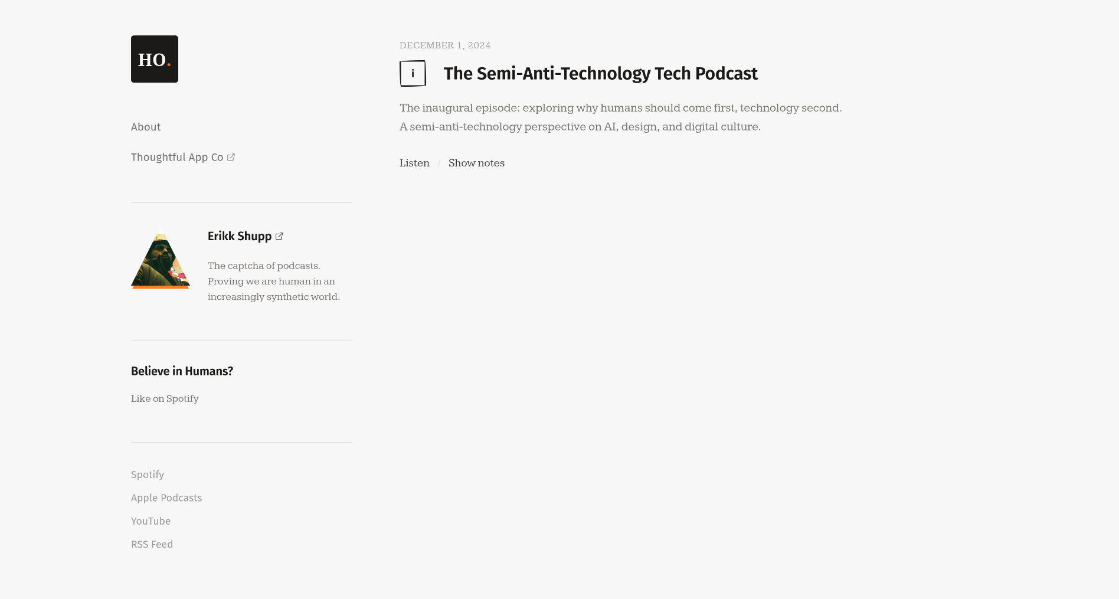Click the HO. logo icon
The height and width of the screenshot is (599, 1119).
pos(154,59)
